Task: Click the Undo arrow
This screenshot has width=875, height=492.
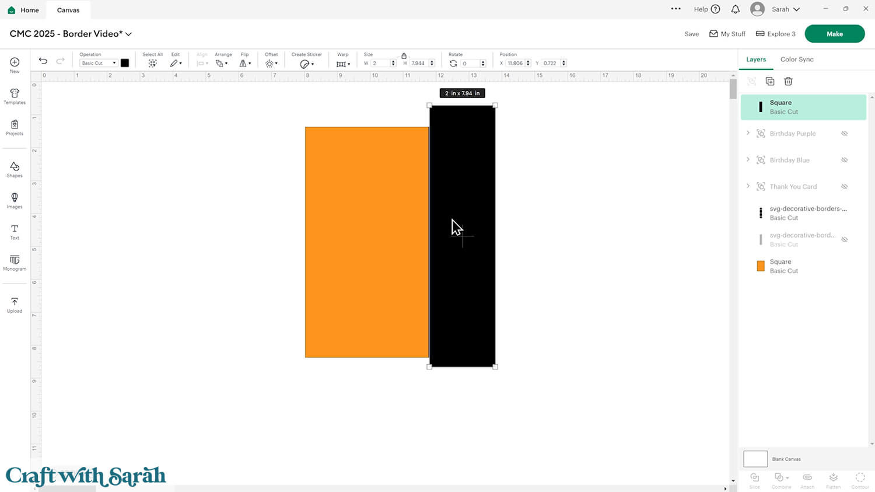Action: click(43, 61)
